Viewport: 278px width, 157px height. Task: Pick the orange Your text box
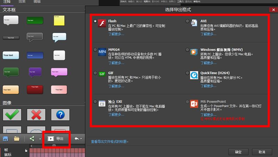(11, 90)
